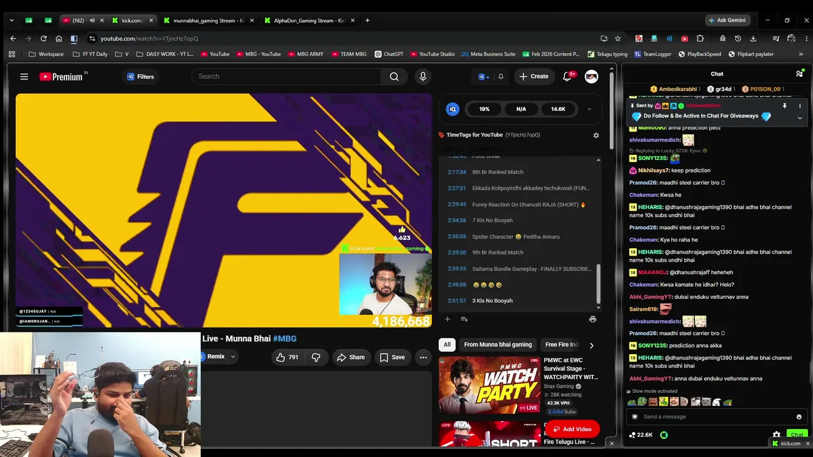Open the YouTube guide hamburger menu
The height and width of the screenshot is (457, 813).
(x=24, y=77)
